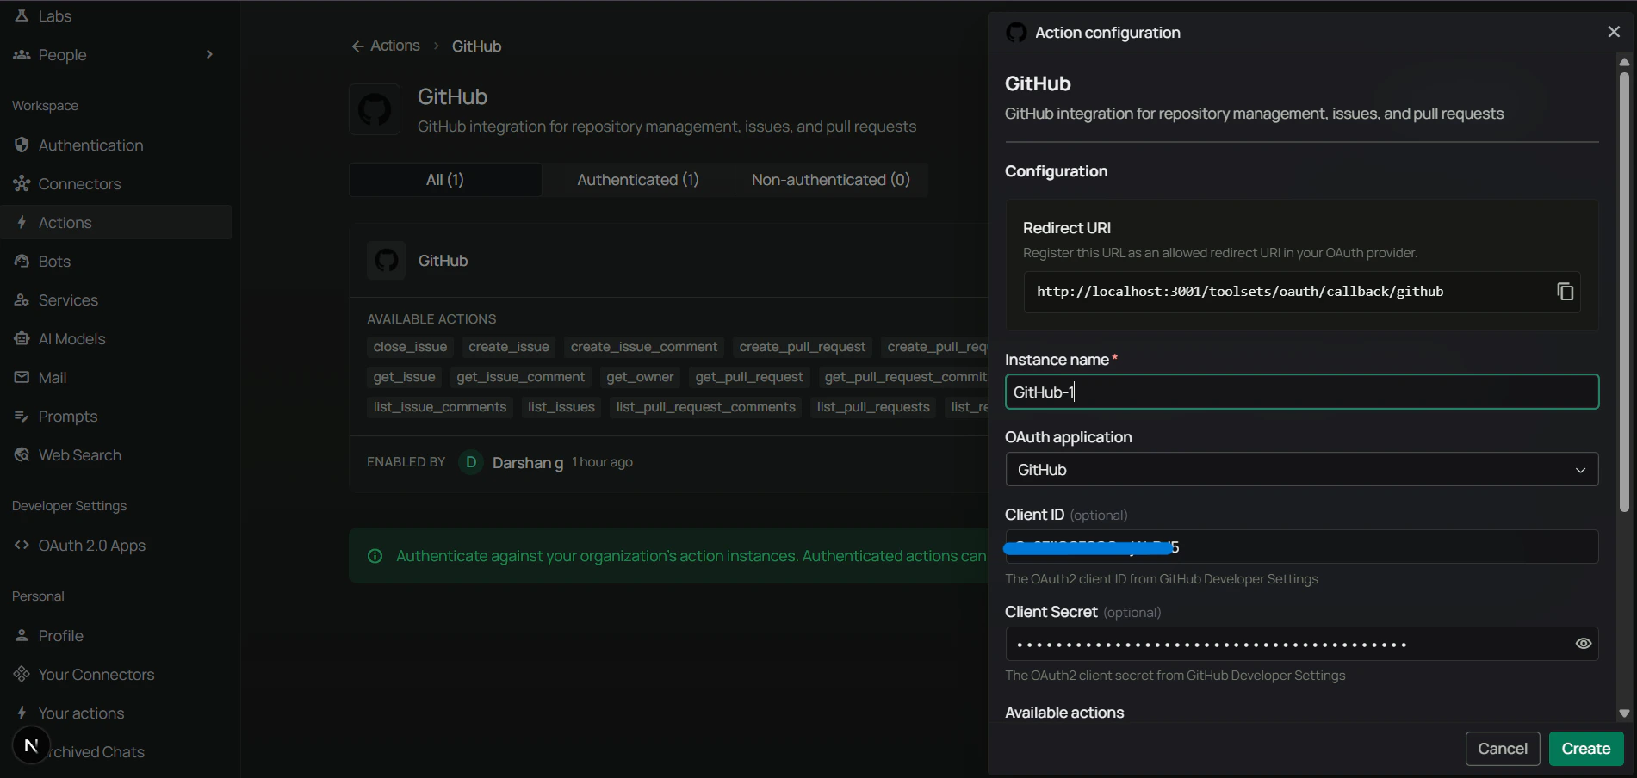Image resolution: width=1637 pixels, height=778 pixels.
Task: Close the Action configuration panel
Action: point(1614,32)
